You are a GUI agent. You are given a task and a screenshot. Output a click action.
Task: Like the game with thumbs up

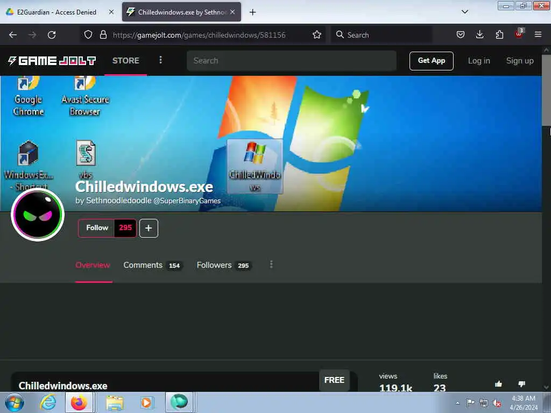498,384
